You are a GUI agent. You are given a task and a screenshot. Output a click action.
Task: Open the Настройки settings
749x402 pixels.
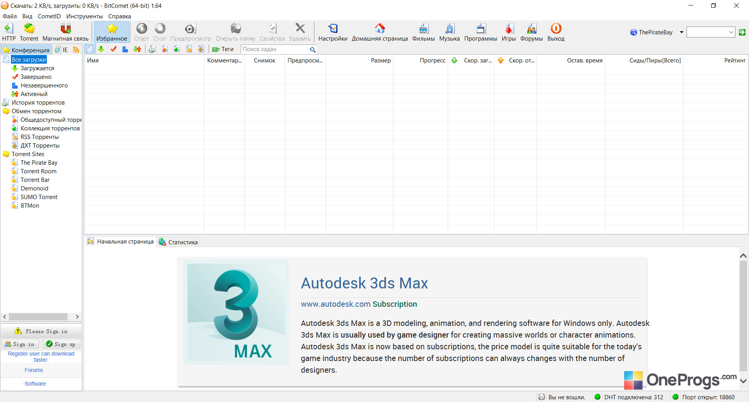333,32
